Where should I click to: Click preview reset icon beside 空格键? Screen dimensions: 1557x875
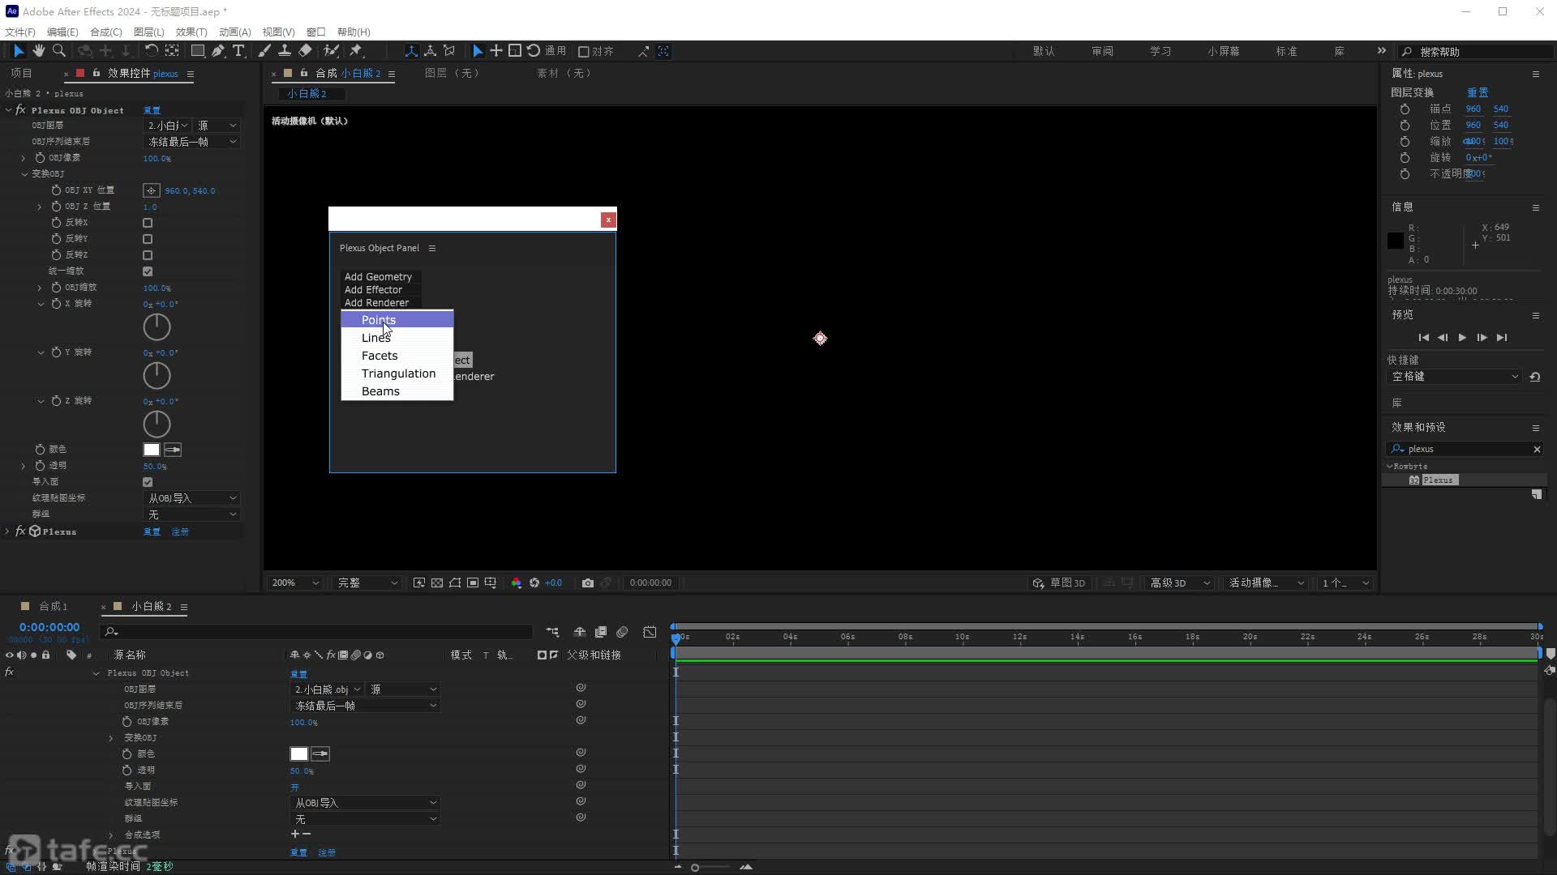(1535, 377)
